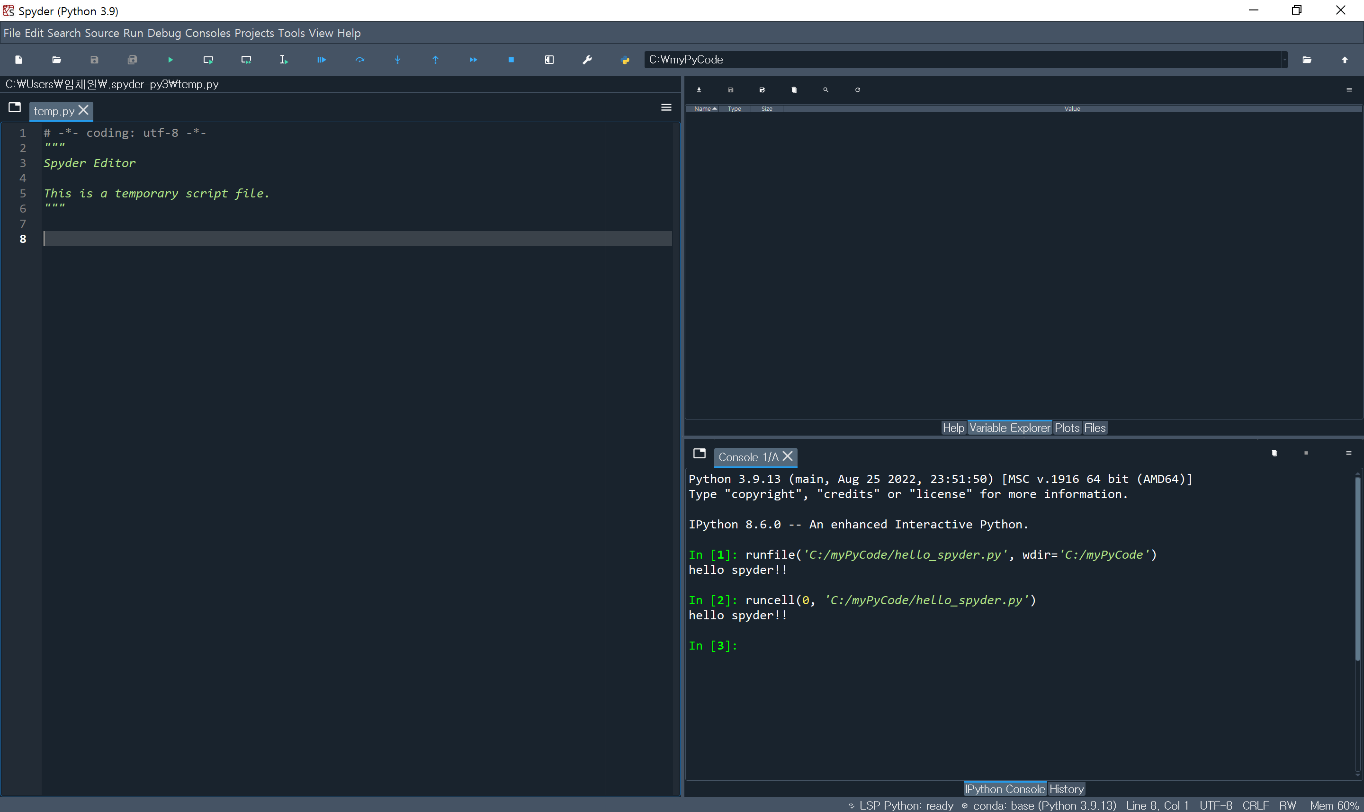1364x812 pixels.
Task: Open Preferences with the wrench icon
Action: tap(587, 60)
